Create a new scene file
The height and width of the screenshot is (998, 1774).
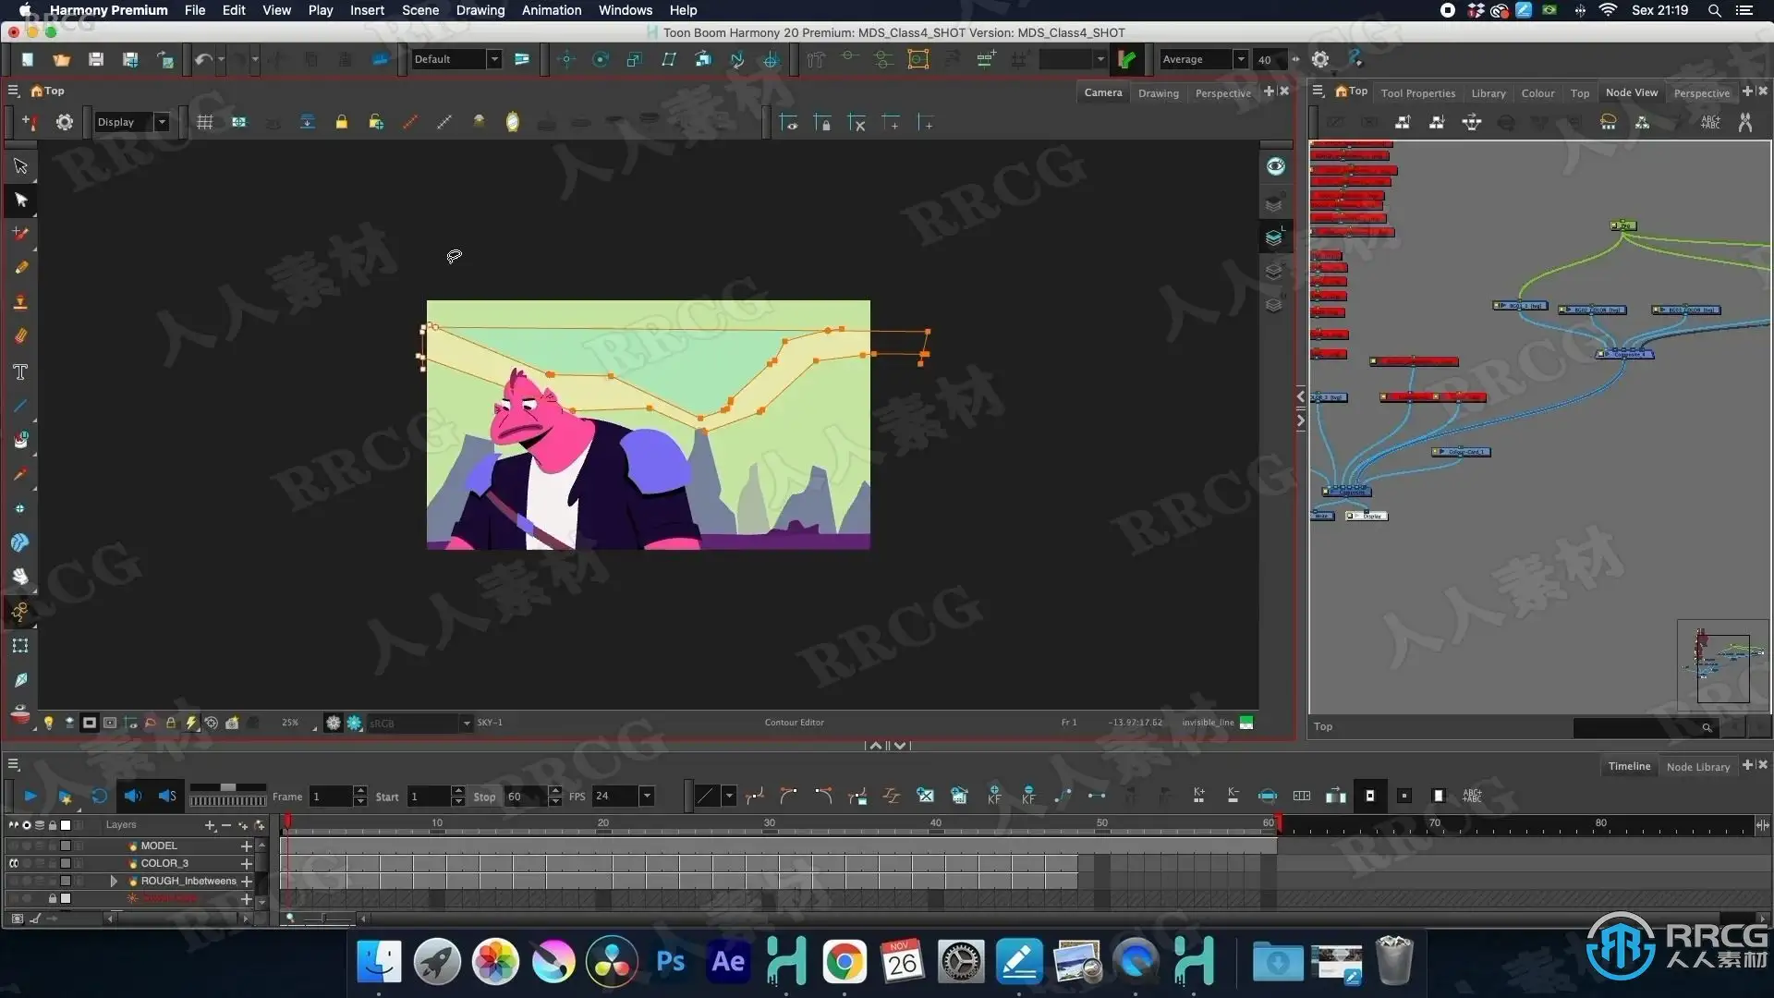point(28,60)
